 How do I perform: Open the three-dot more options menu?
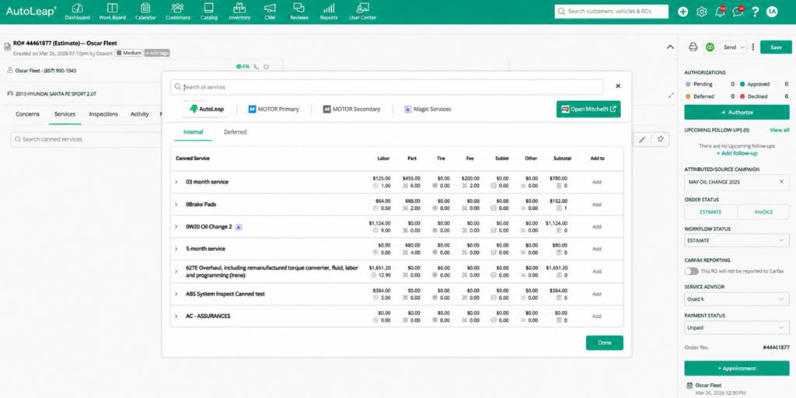pyautogui.click(x=752, y=47)
